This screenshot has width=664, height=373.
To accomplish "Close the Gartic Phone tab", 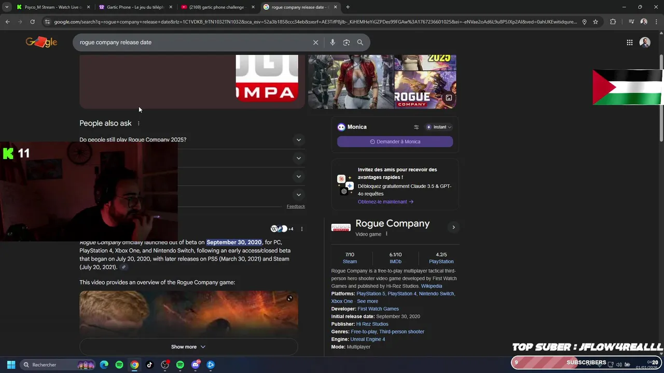I will [171, 7].
